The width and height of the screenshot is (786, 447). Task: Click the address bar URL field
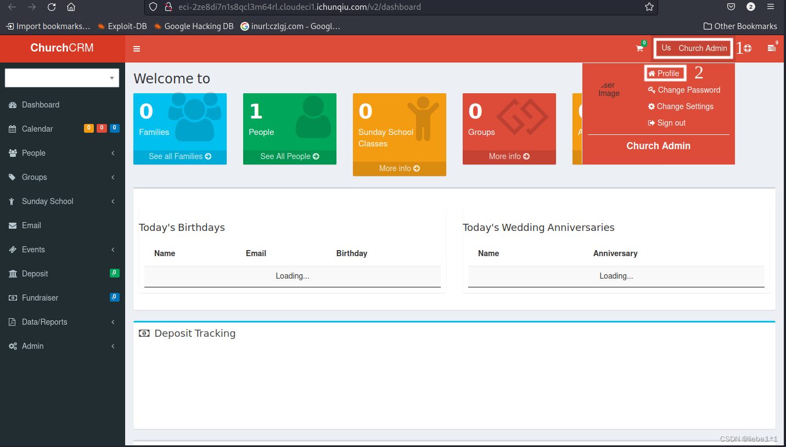(401, 7)
